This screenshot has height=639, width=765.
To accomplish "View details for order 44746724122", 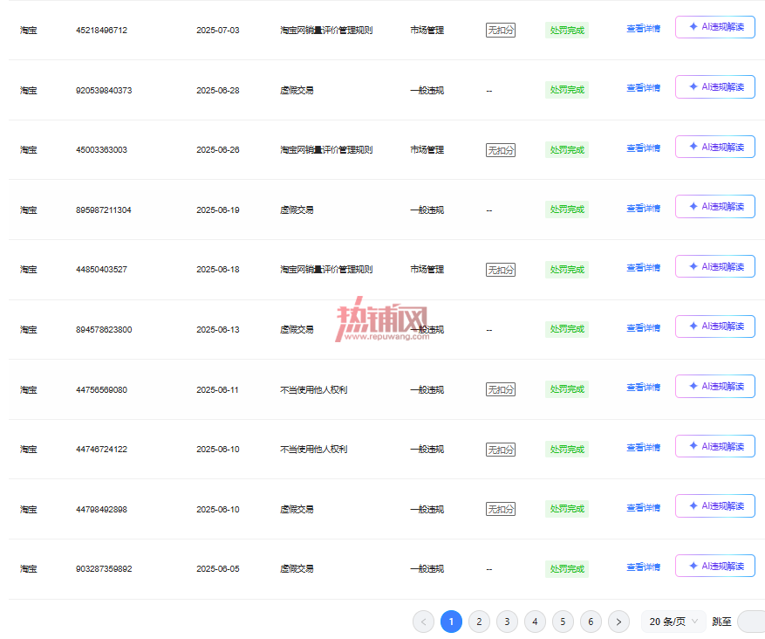I will [x=643, y=448].
